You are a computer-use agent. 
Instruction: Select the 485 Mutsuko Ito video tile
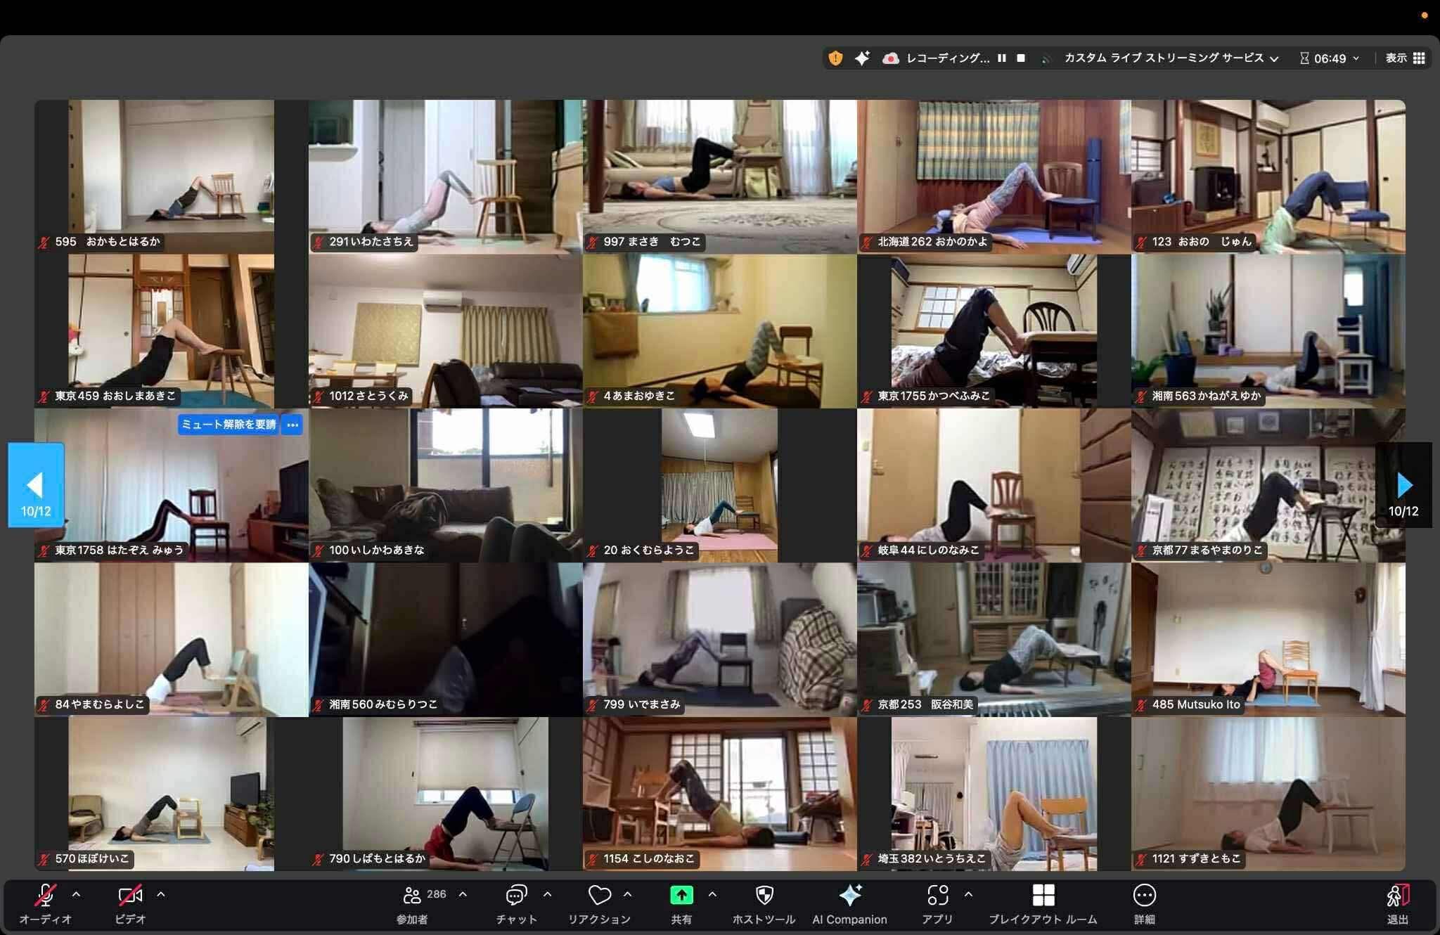point(1268,639)
